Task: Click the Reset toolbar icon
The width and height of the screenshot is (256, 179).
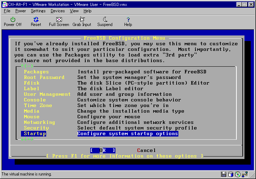Action: point(36,20)
